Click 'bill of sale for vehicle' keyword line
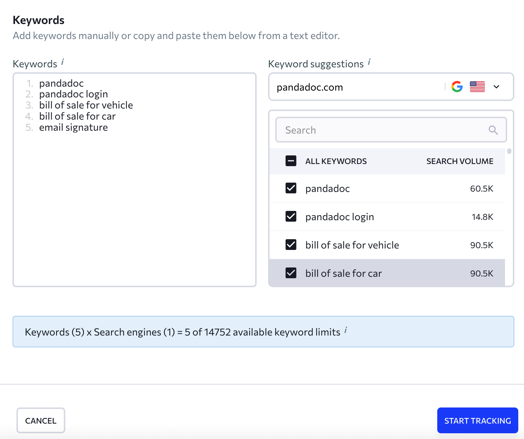The image size is (524, 439). 86,105
